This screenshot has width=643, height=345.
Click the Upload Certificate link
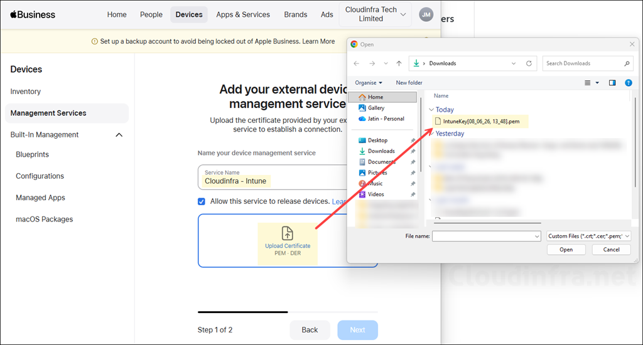tap(288, 246)
